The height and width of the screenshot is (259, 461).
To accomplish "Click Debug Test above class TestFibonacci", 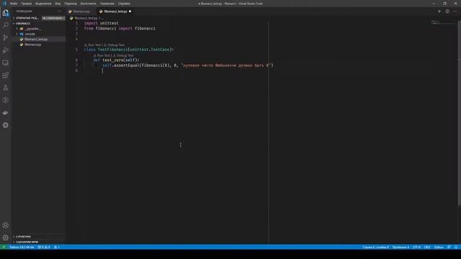I will point(115,45).
